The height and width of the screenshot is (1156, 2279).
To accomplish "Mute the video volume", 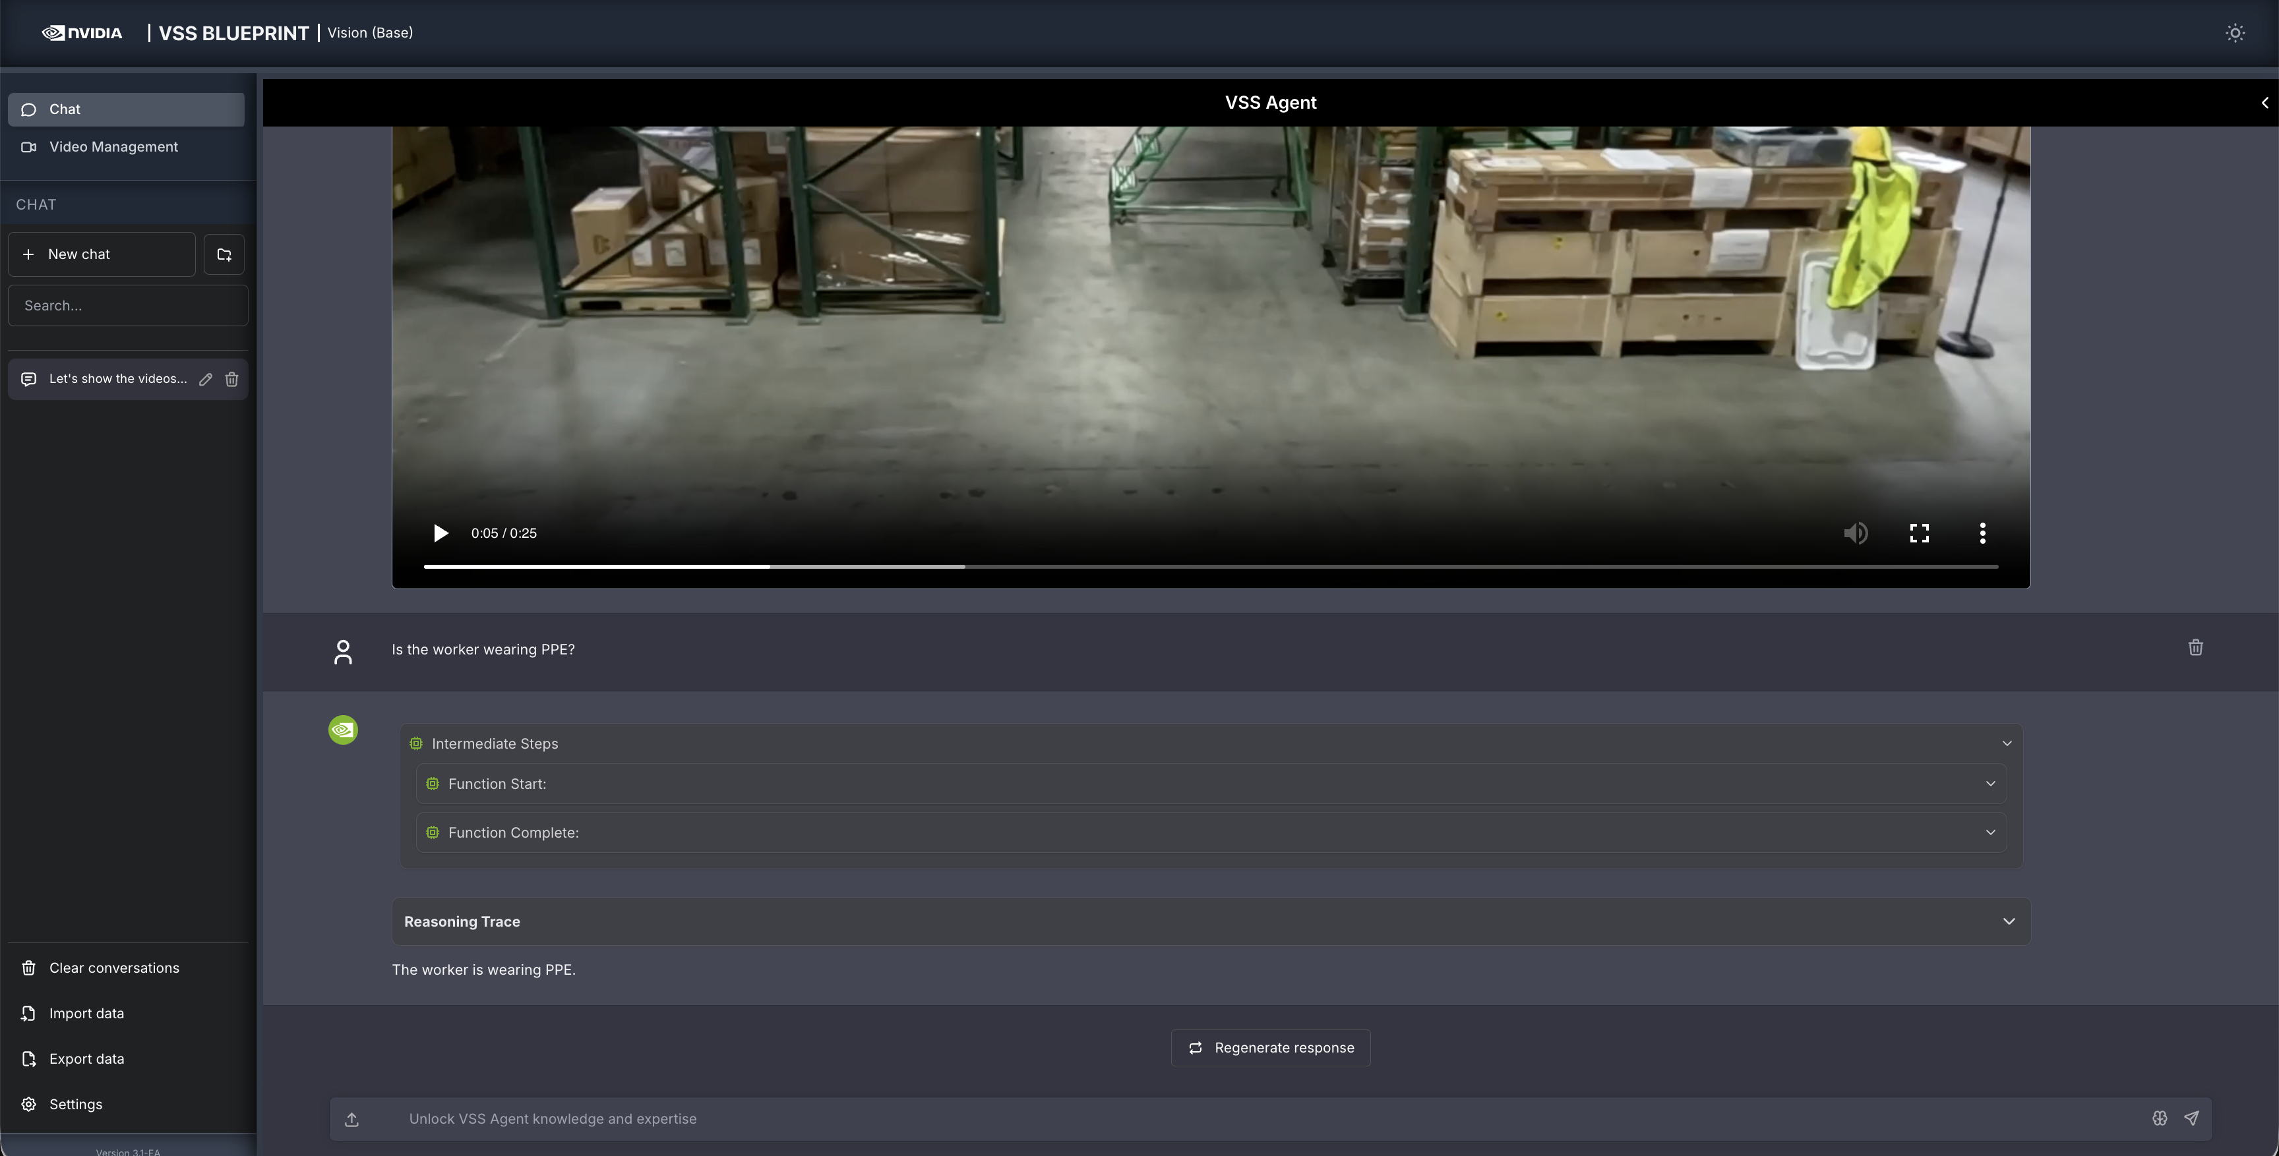I will tap(1855, 533).
